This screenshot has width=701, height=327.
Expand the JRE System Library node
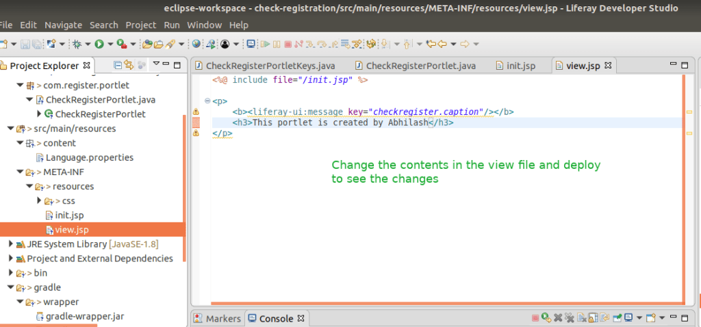tap(11, 244)
